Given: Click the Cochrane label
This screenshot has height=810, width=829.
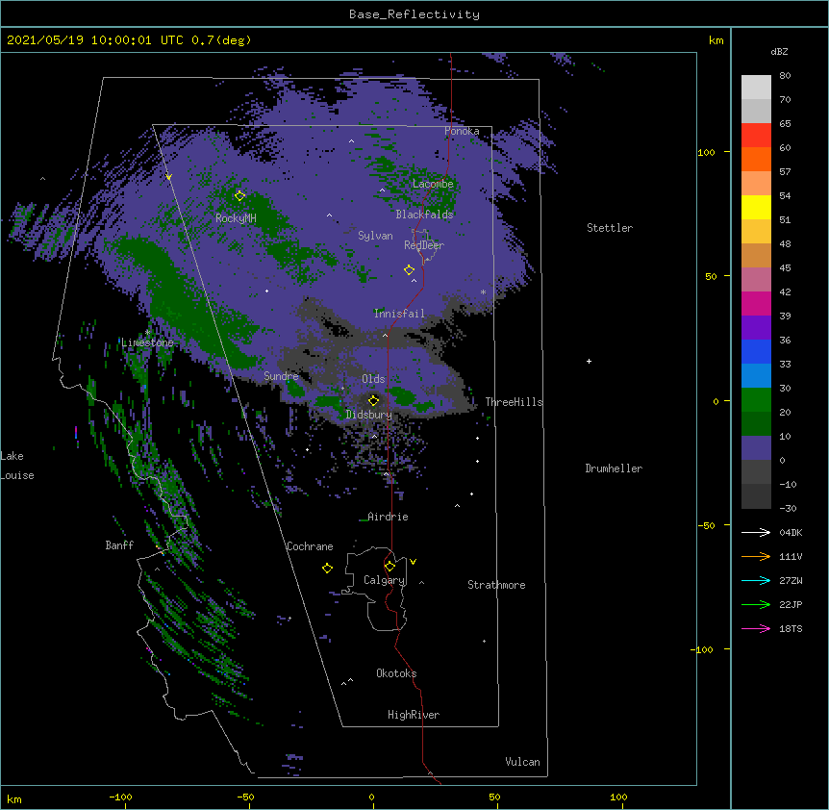Looking at the screenshot, I should pos(310,546).
